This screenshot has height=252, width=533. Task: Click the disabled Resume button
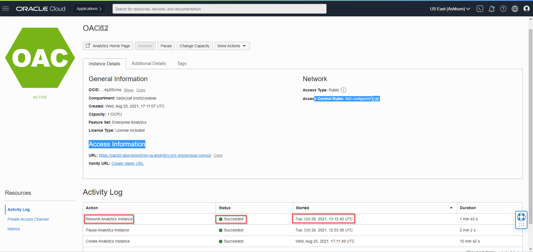coord(145,46)
